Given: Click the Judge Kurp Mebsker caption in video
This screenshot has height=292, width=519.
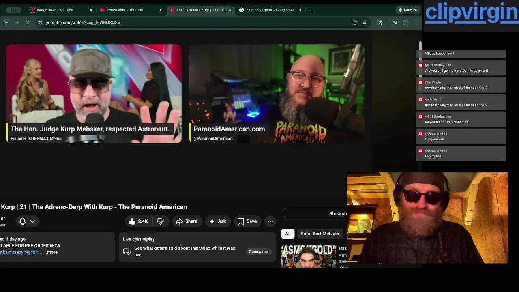Looking at the screenshot, I should pos(90,129).
